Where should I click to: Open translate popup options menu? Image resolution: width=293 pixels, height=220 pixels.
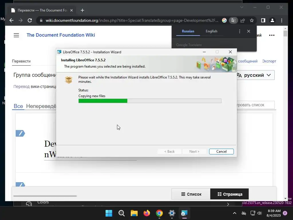[239, 31]
